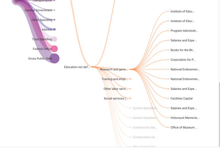Viewport: 220px width, 148px height.
Task: Click the General Government node dot
Action: [x=54, y=10]
